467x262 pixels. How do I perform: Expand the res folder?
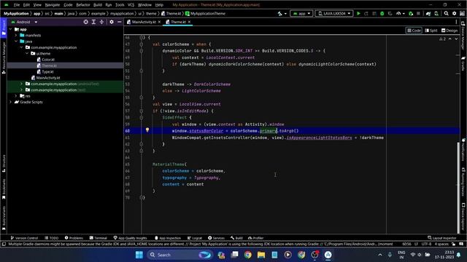(x=16, y=96)
